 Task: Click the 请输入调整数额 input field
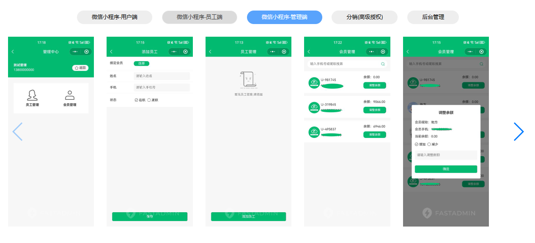(446, 155)
